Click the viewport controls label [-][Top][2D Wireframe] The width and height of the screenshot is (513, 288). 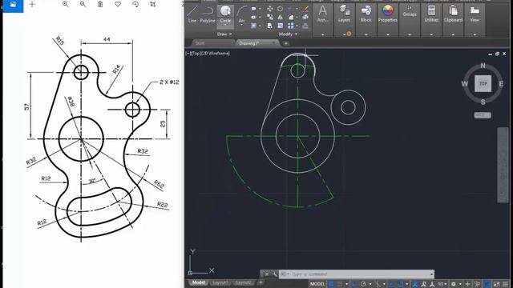pos(208,54)
